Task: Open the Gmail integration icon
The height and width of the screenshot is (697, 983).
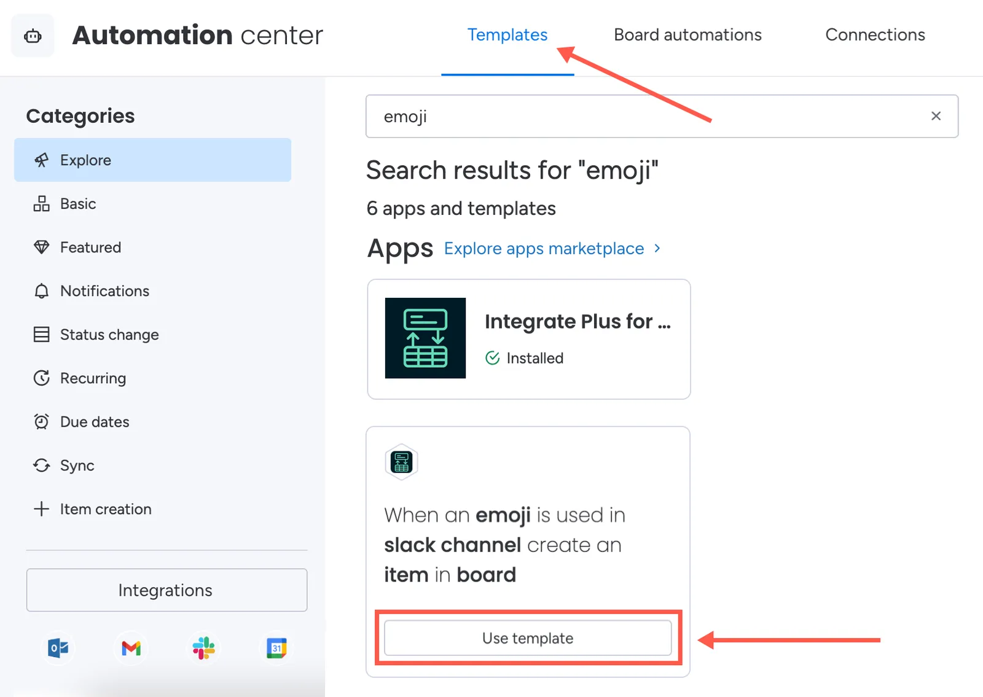Action: pyautogui.click(x=131, y=648)
